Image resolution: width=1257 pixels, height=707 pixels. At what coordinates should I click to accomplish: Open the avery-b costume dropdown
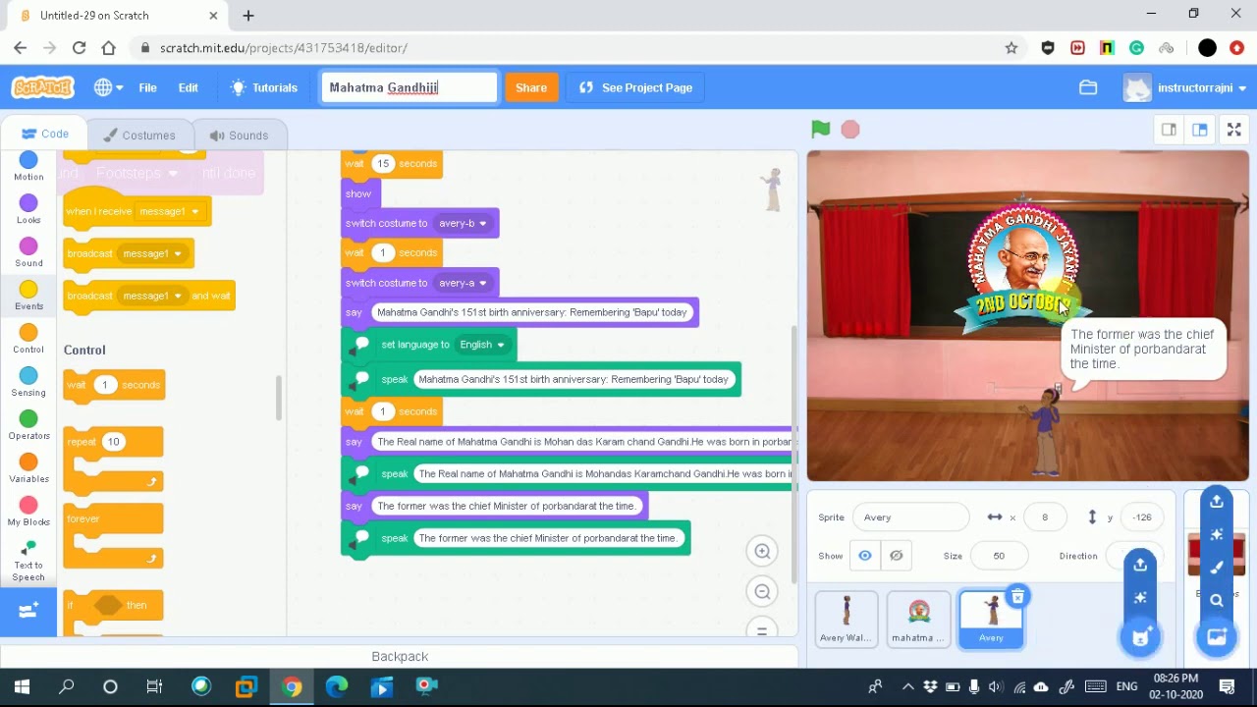[463, 223]
